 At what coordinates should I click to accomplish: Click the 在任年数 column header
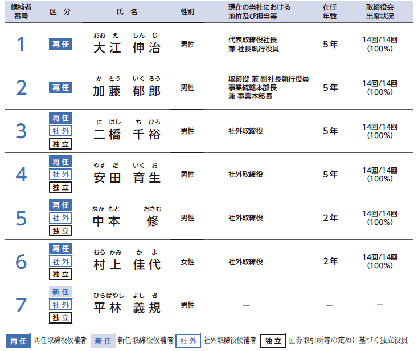point(330,11)
